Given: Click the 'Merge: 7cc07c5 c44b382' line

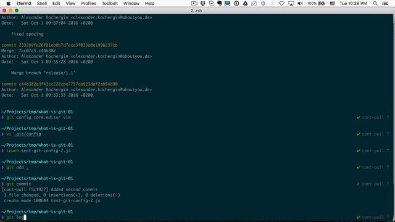Looking at the screenshot, I should coord(28,51).
